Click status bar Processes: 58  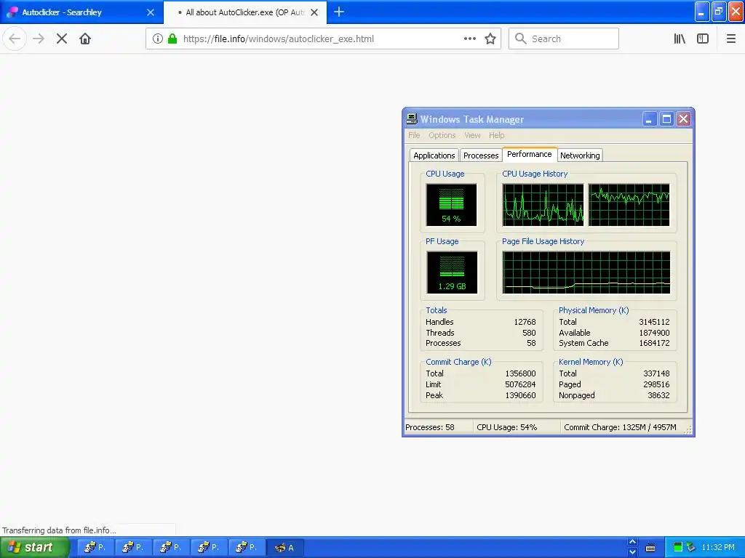(x=429, y=427)
